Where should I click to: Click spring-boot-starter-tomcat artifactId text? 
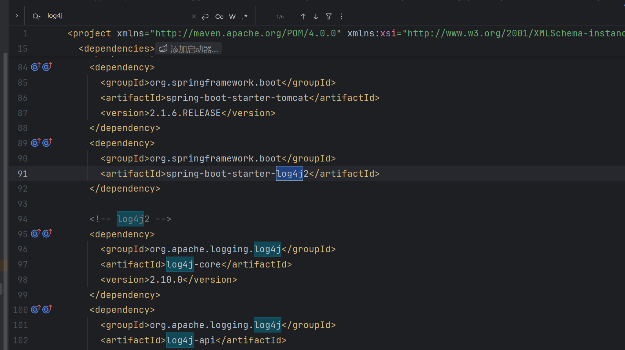point(237,98)
